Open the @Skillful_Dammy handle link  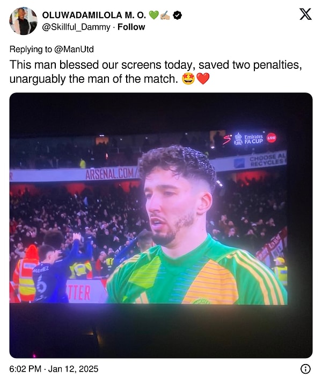click(x=76, y=27)
